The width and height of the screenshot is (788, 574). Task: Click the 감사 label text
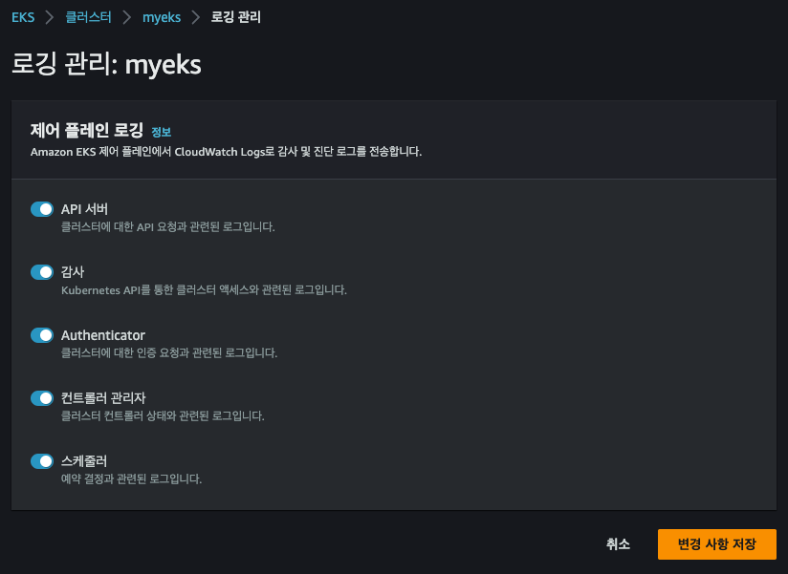73,272
